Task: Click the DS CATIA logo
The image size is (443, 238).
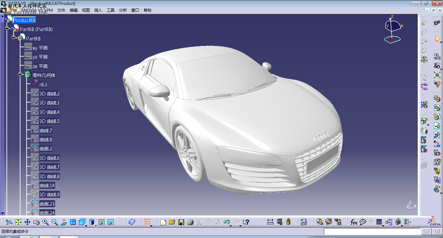Action: tap(434, 221)
